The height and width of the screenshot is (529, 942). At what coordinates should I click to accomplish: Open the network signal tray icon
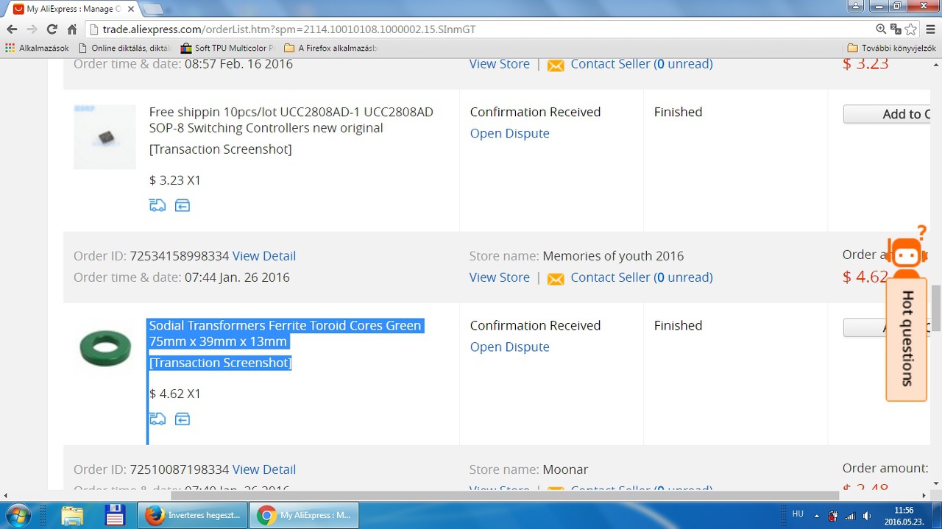[x=850, y=515]
